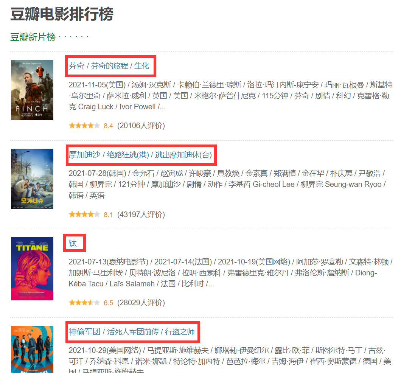Image resolution: width=415 pixels, height=373 pixels.
Task: Click the TITANE movie poster thumbnail
Action: tap(32, 269)
